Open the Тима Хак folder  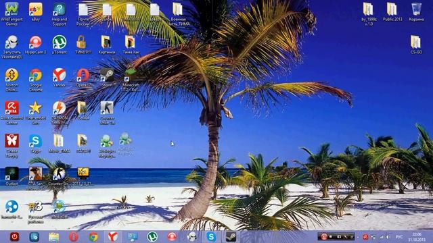click(131, 45)
